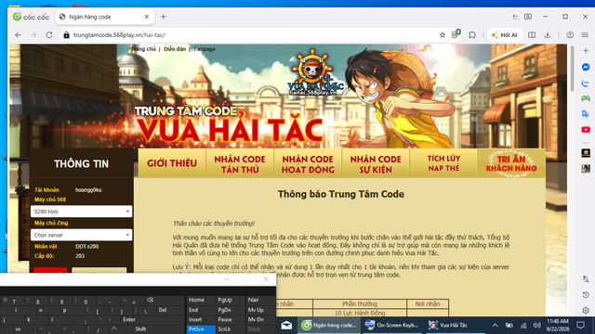
Task: Open YouTube in the browser sidebar
Action: tap(586, 130)
